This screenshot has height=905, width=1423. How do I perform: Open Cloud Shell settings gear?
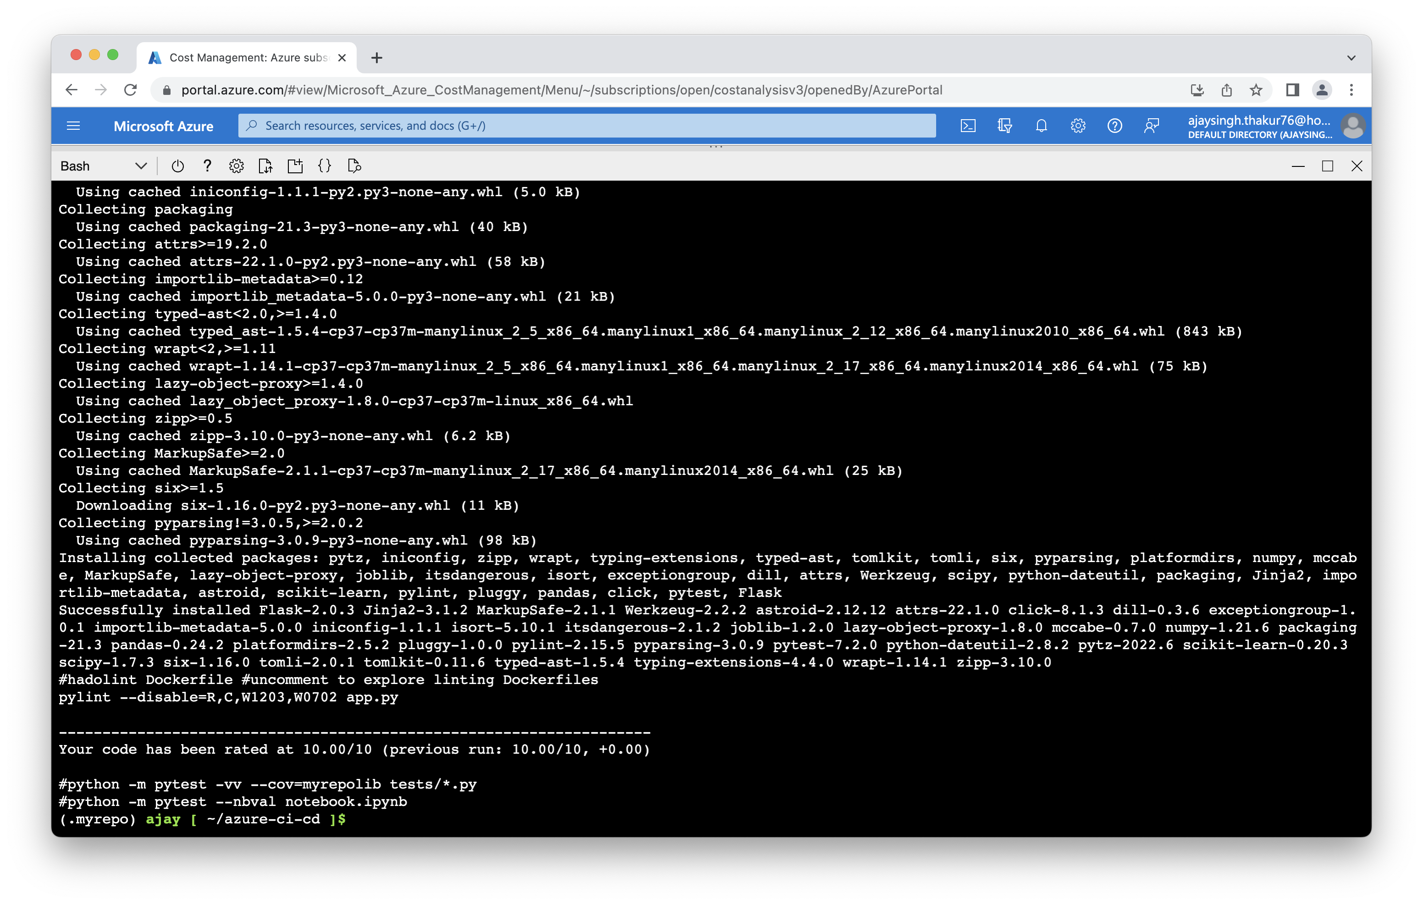tap(237, 166)
